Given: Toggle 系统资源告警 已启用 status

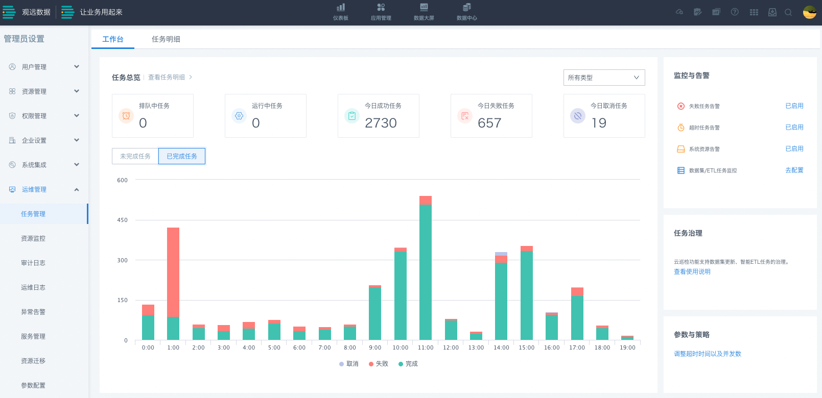Looking at the screenshot, I should pos(794,149).
